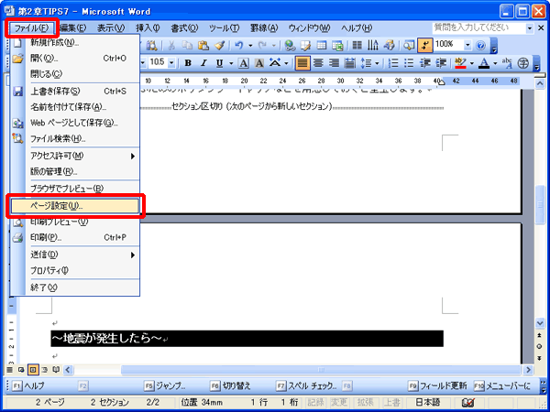Open the Drawing toolbar icon
The height and width of the screenshot is (412, 550).
tap(389, 46)
